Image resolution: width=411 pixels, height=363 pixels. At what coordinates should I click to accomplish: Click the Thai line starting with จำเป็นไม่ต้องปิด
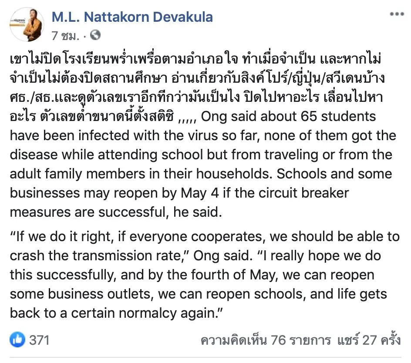(197, 78)
